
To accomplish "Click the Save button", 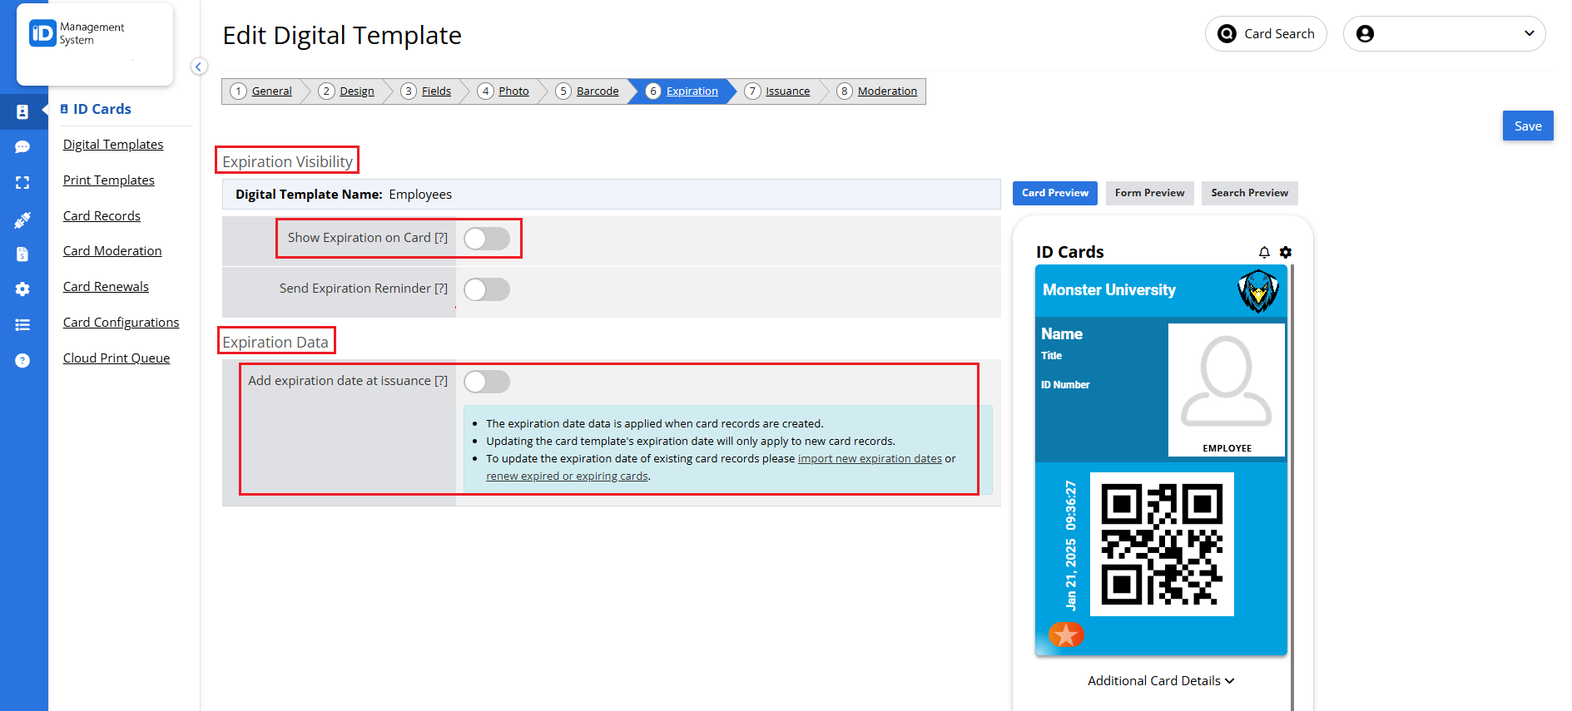I will click(1528, 126).
